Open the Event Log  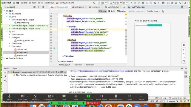click(160, 98)
